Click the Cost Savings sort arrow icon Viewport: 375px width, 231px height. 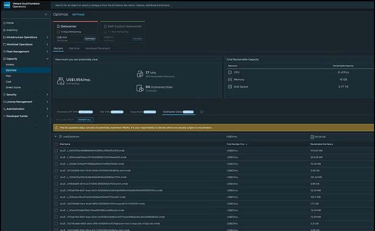(x=247, y=144)
